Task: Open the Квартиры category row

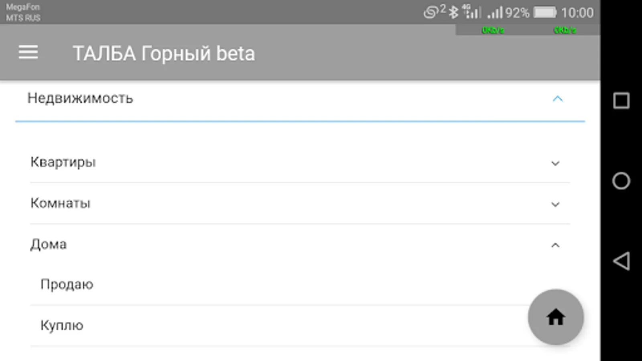Action: (300, 162)
